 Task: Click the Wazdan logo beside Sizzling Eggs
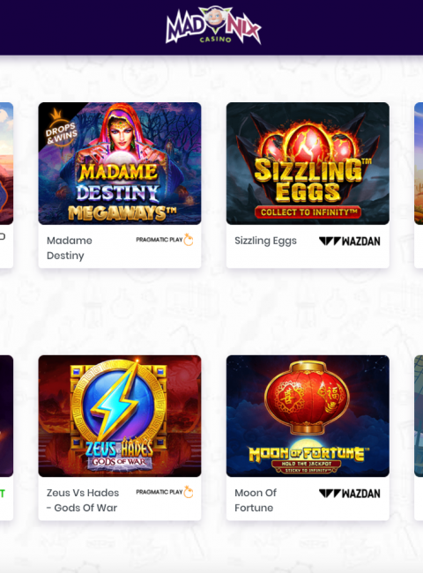(350, 242)
